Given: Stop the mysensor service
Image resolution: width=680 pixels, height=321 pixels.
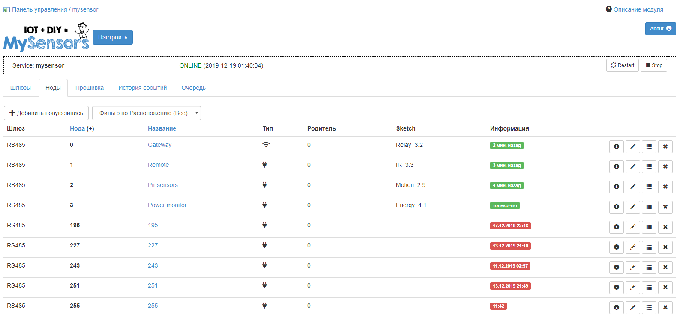Looking at the screenshot, I should pyautogui.click(x=653, y=65).
